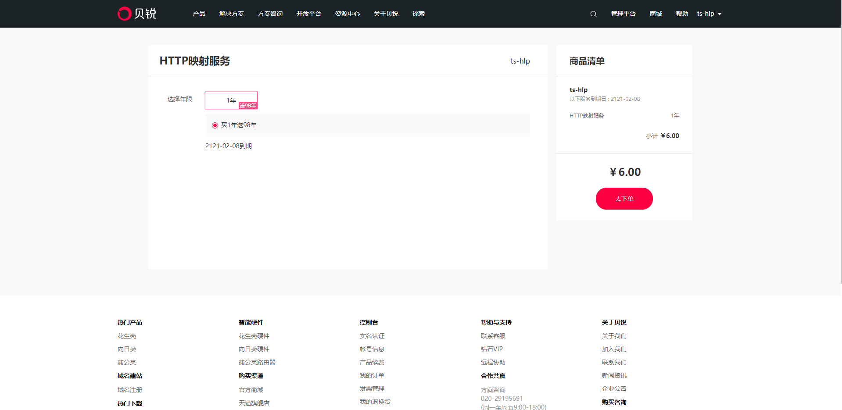The width and height of the screenshot is (842, 410).
Task: Open the 我的退换货 footer link
Action: (x=375, y=402)
